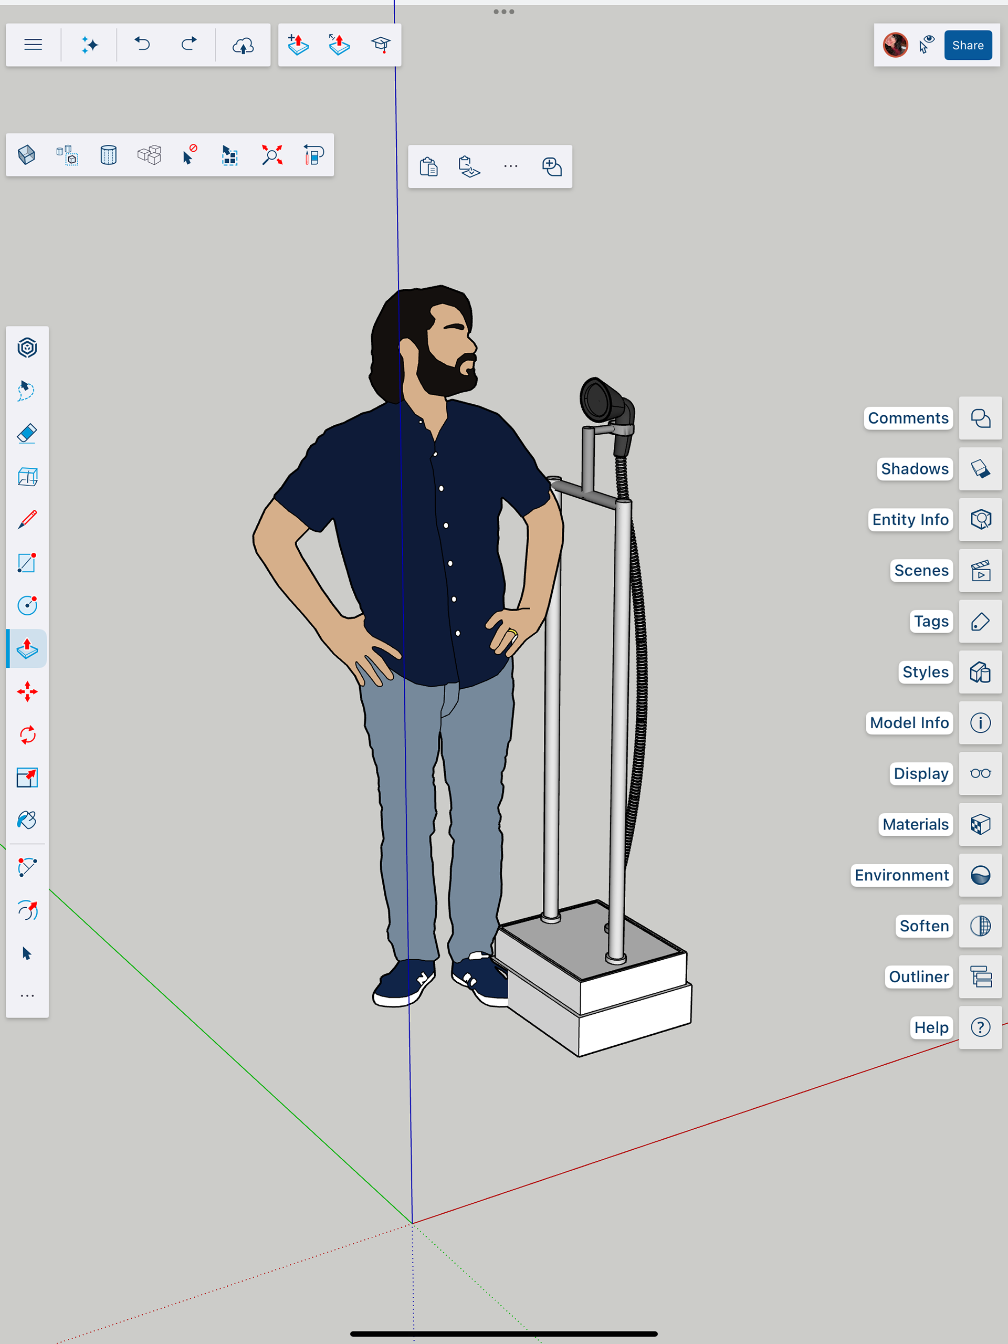Open the Materials panel
The width and height of the screenshot is (1008, 1344).
tap(980, 824)
